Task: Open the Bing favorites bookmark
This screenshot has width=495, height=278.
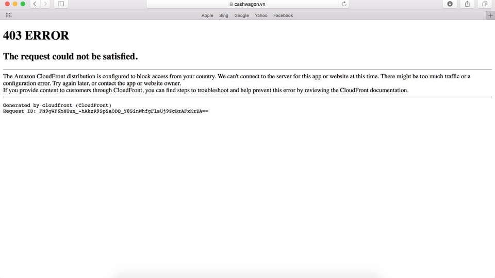Action: coord(223,15)
